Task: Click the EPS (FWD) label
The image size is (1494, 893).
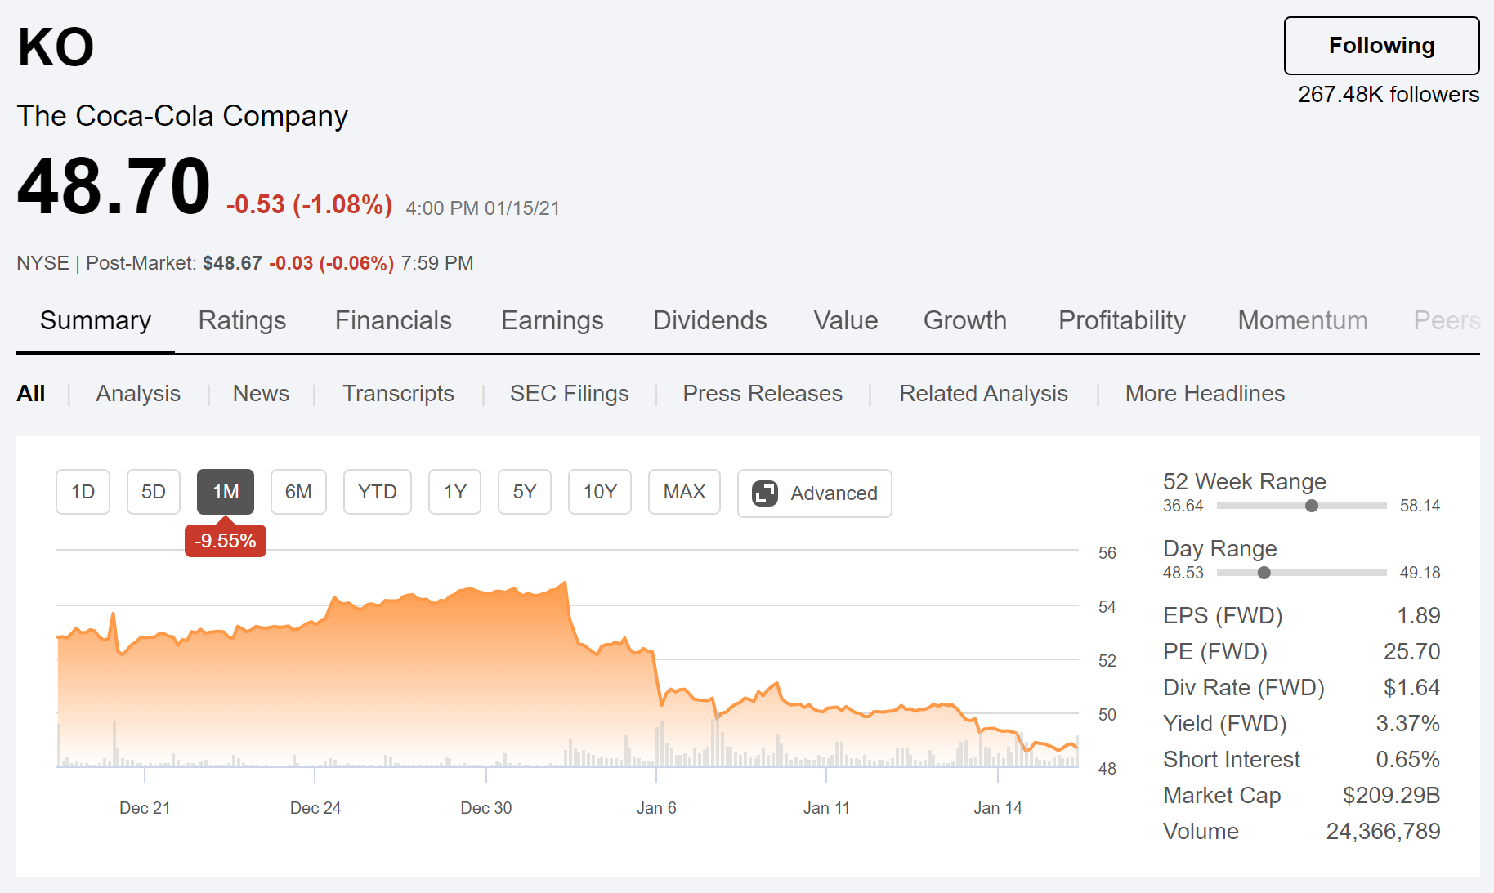Action: 1223,615
